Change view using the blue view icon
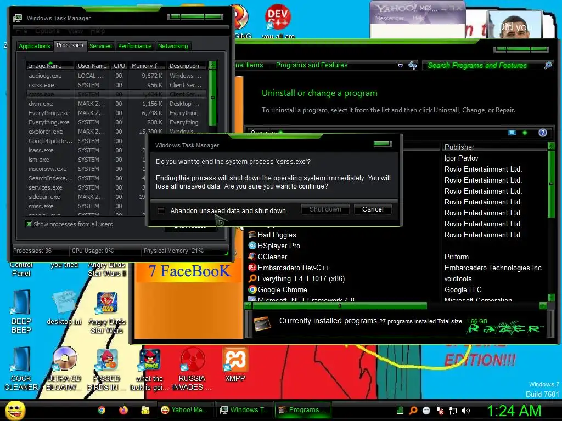 pyautogui.click(x=512, y=133)
